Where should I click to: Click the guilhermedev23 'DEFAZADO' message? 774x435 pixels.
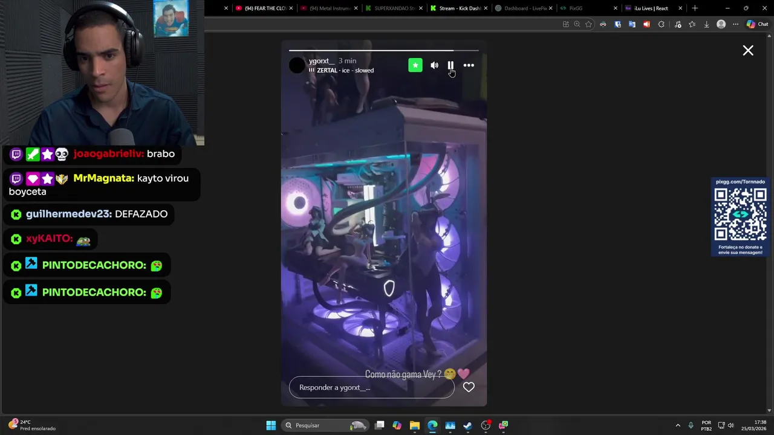[x=89, y=214]
